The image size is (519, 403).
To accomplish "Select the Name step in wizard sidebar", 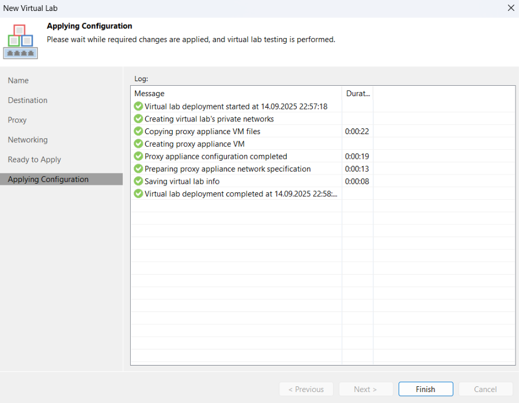I will coord(18,81).
